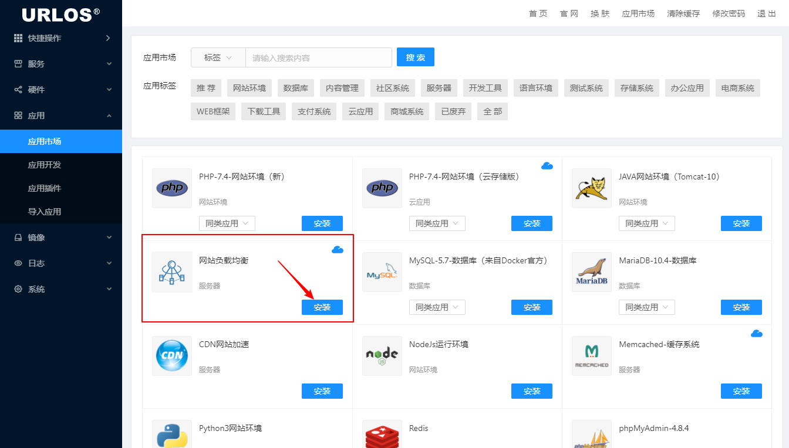Screen dimensions: 789x448
Task: Install PHP-7.4 网站环境（新）
Action: 322,223
